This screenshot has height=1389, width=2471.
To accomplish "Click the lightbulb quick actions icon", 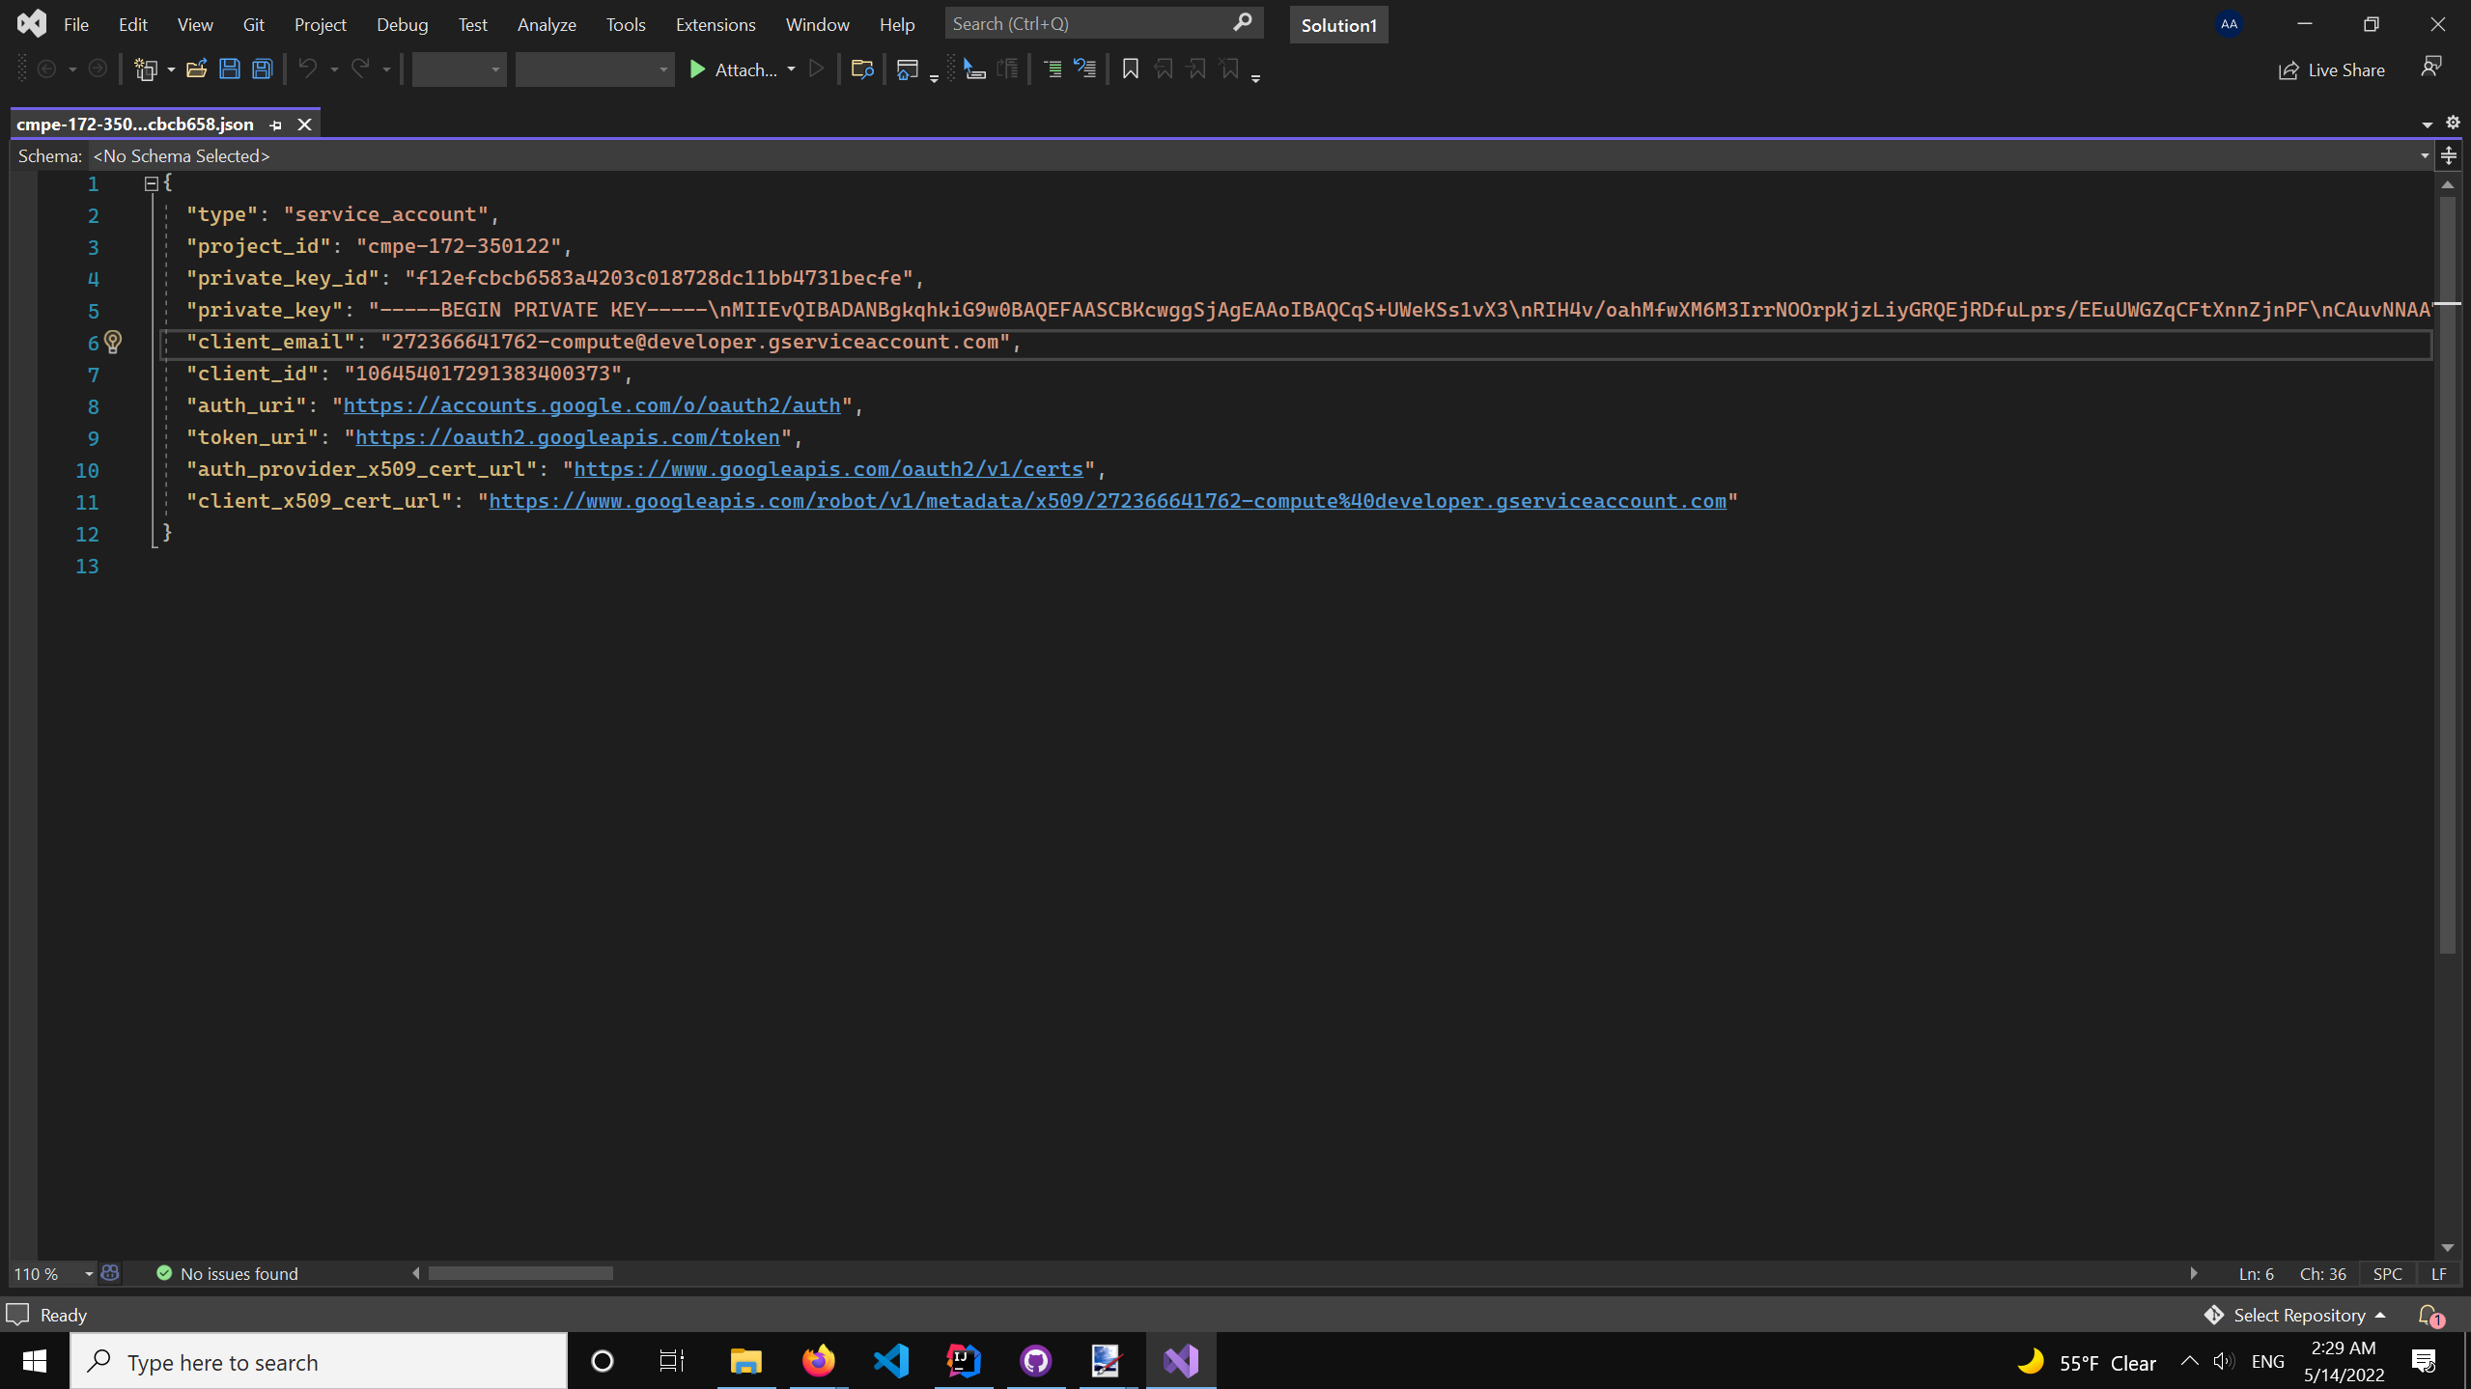I will tap(113, 342).
